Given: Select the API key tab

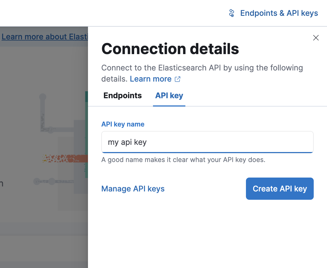Looking at the screenshot, I should (169, 96).
